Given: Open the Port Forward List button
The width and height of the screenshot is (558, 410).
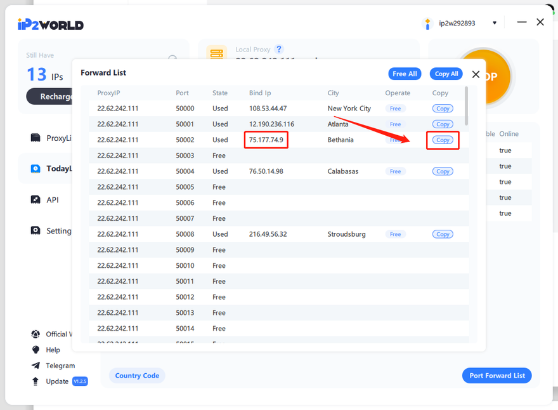Looking at the screenshot, I should (x=497, y=375).
